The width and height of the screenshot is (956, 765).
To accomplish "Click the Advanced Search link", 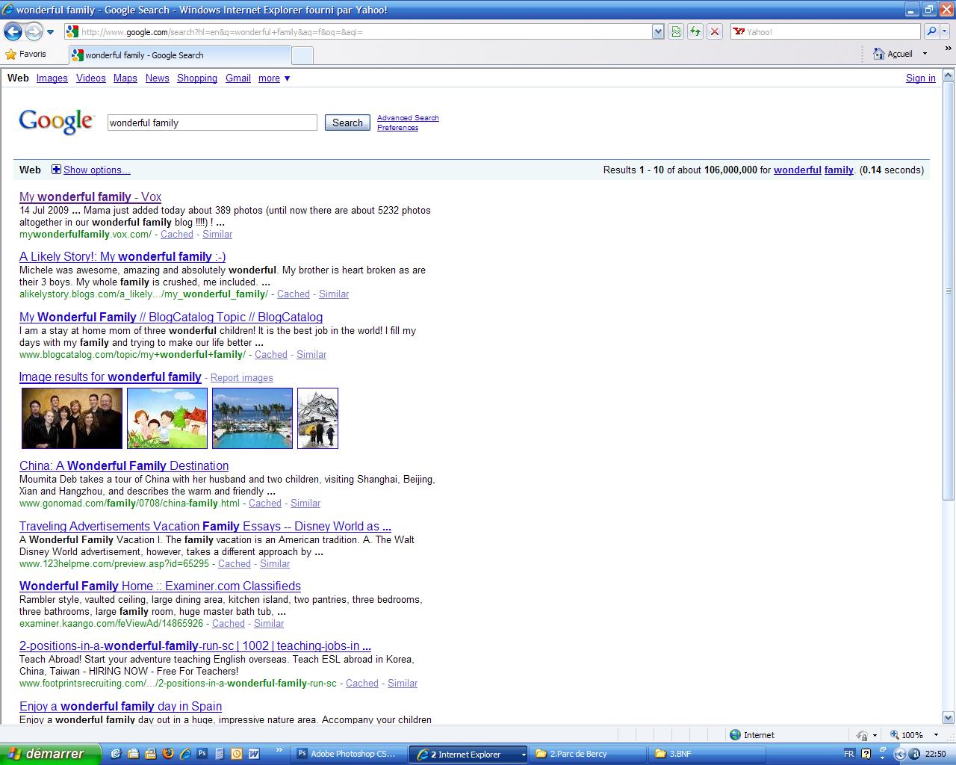I will pos(408,118).
